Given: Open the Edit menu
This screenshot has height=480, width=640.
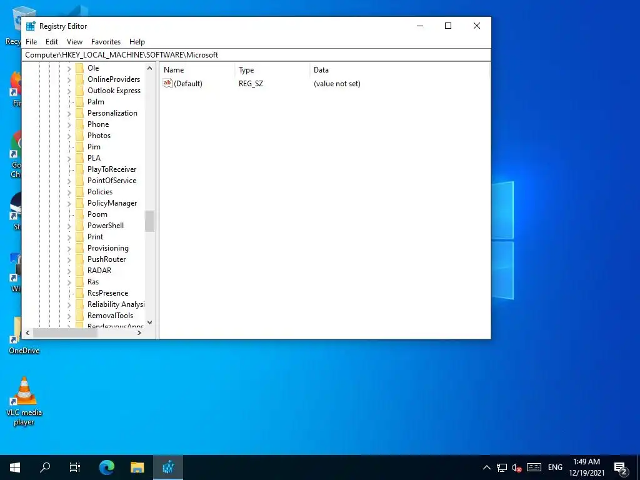Looking at the screenshot, I should tap(52, 42).
